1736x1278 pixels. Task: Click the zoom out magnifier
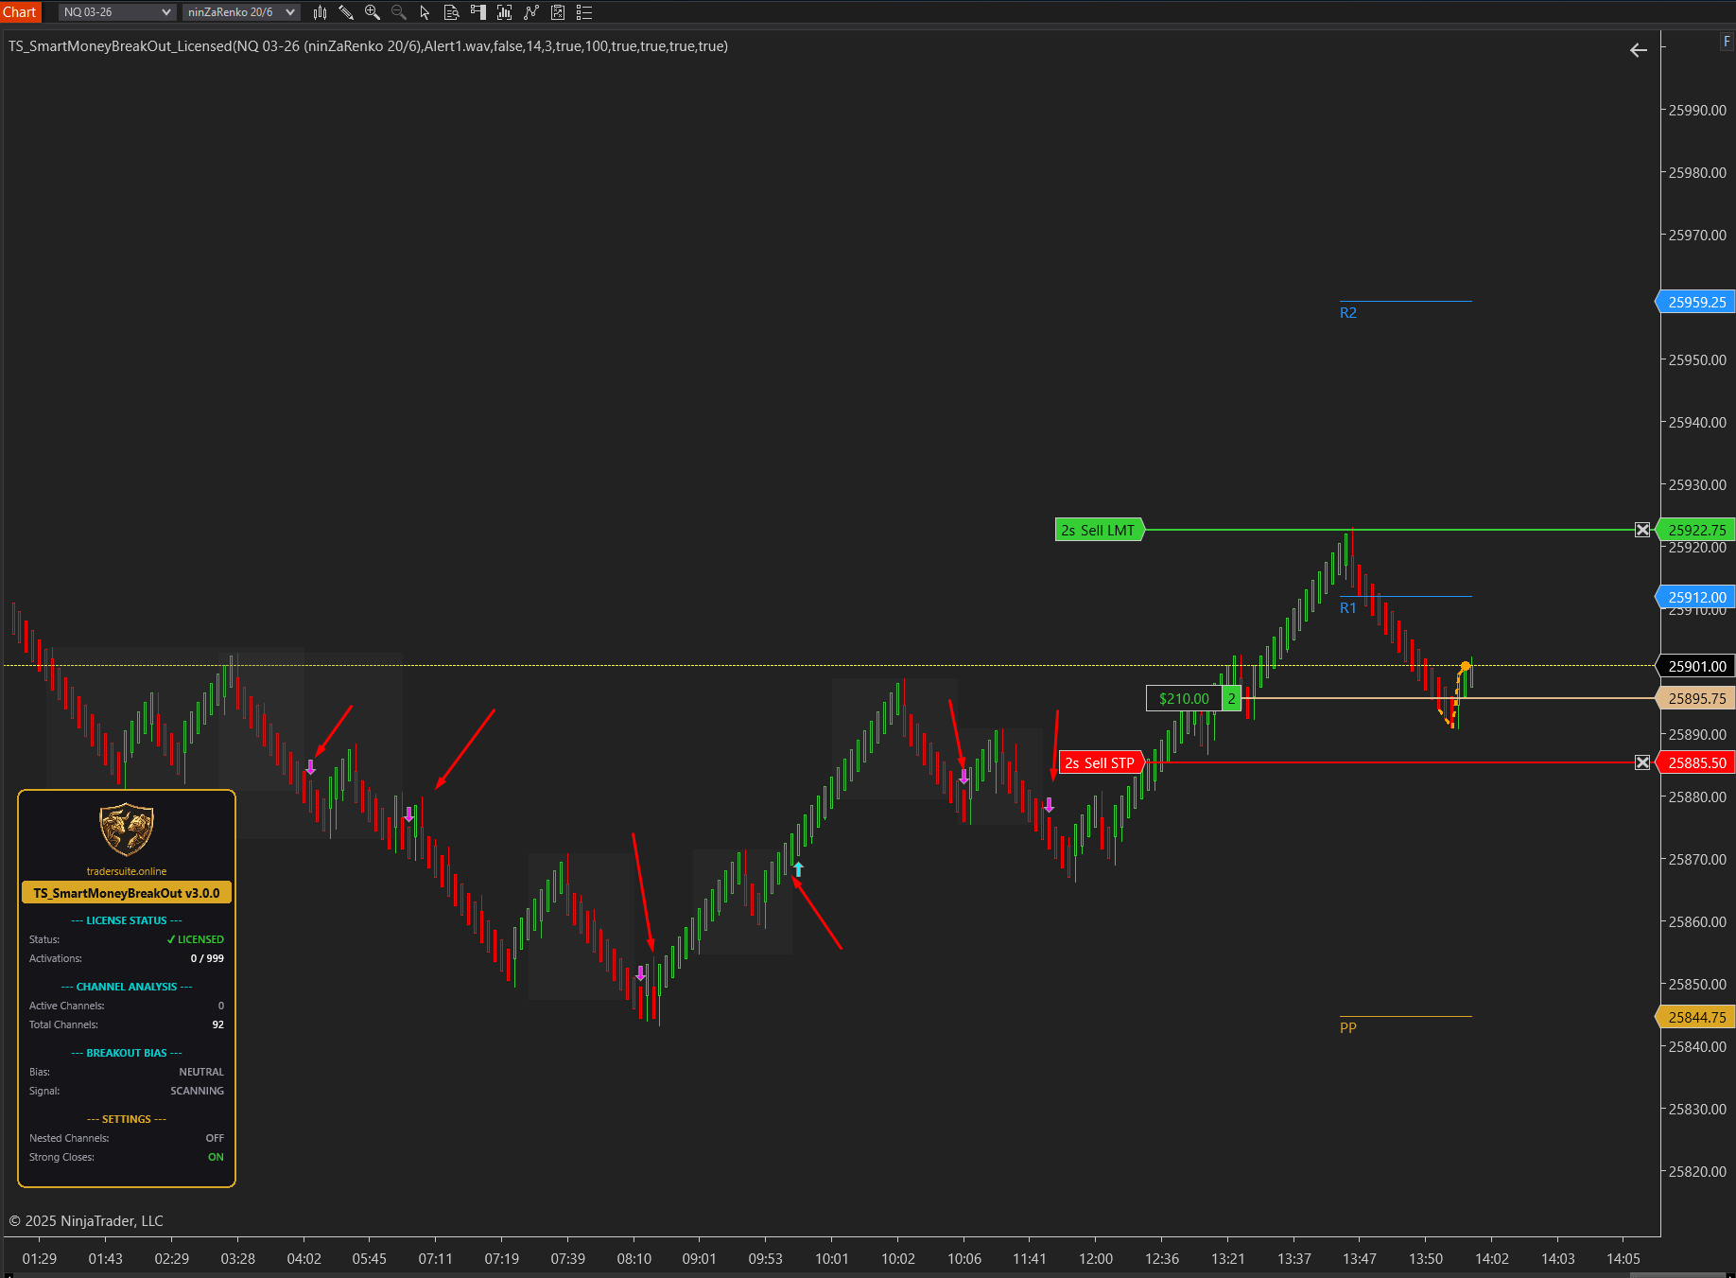click(399, 12)
